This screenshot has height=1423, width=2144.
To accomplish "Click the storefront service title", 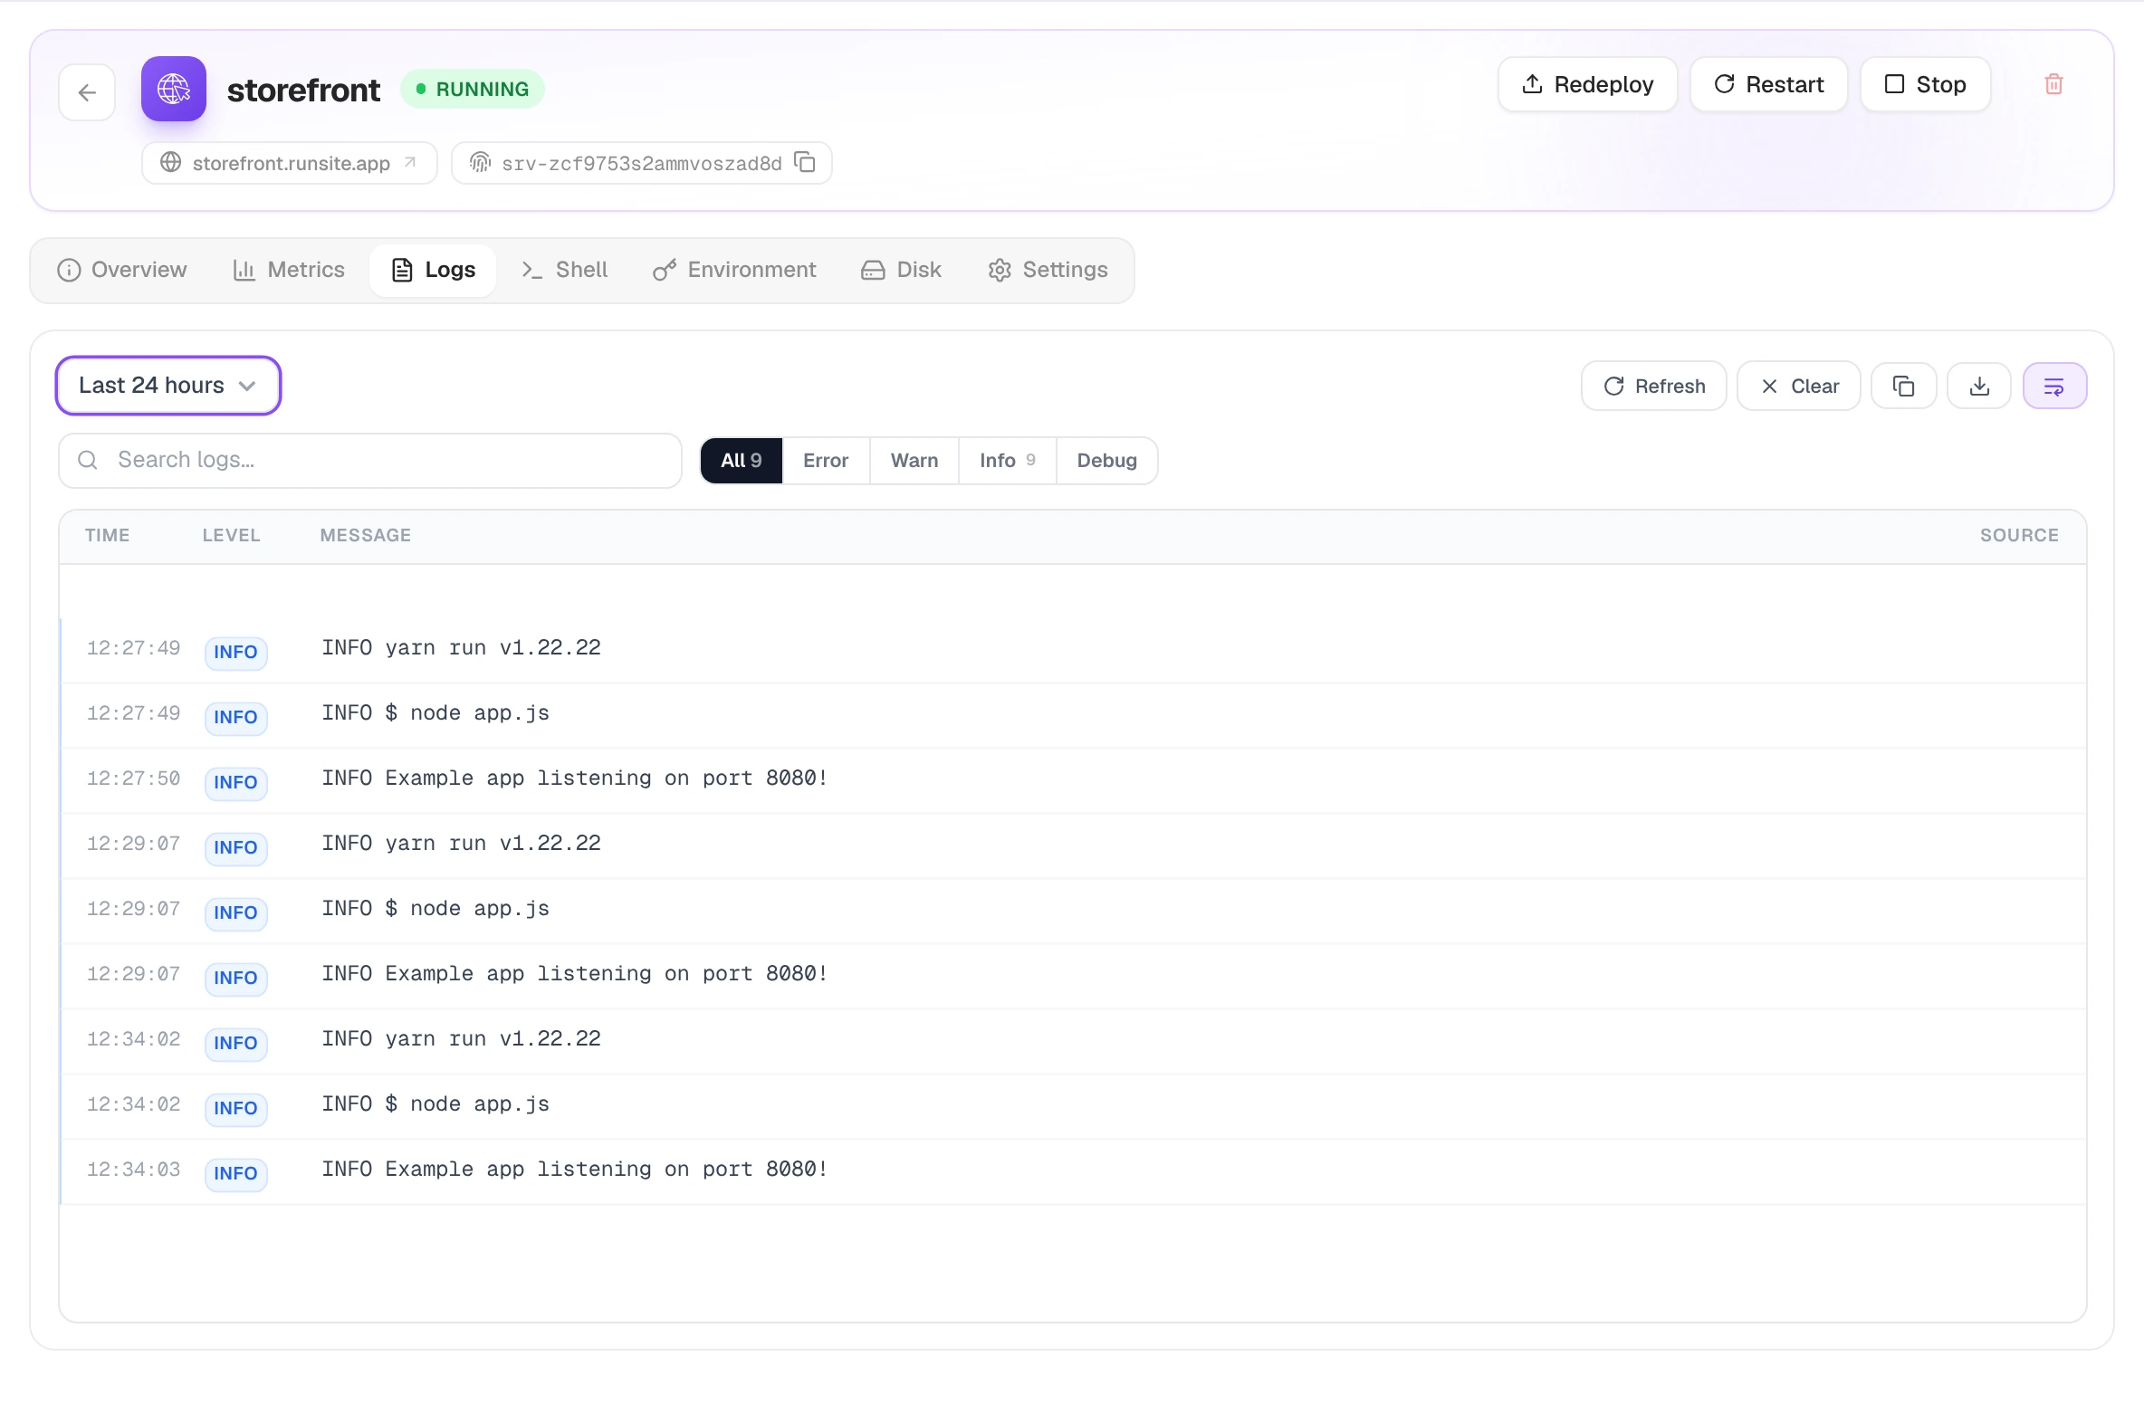I will tap(303, 90).
